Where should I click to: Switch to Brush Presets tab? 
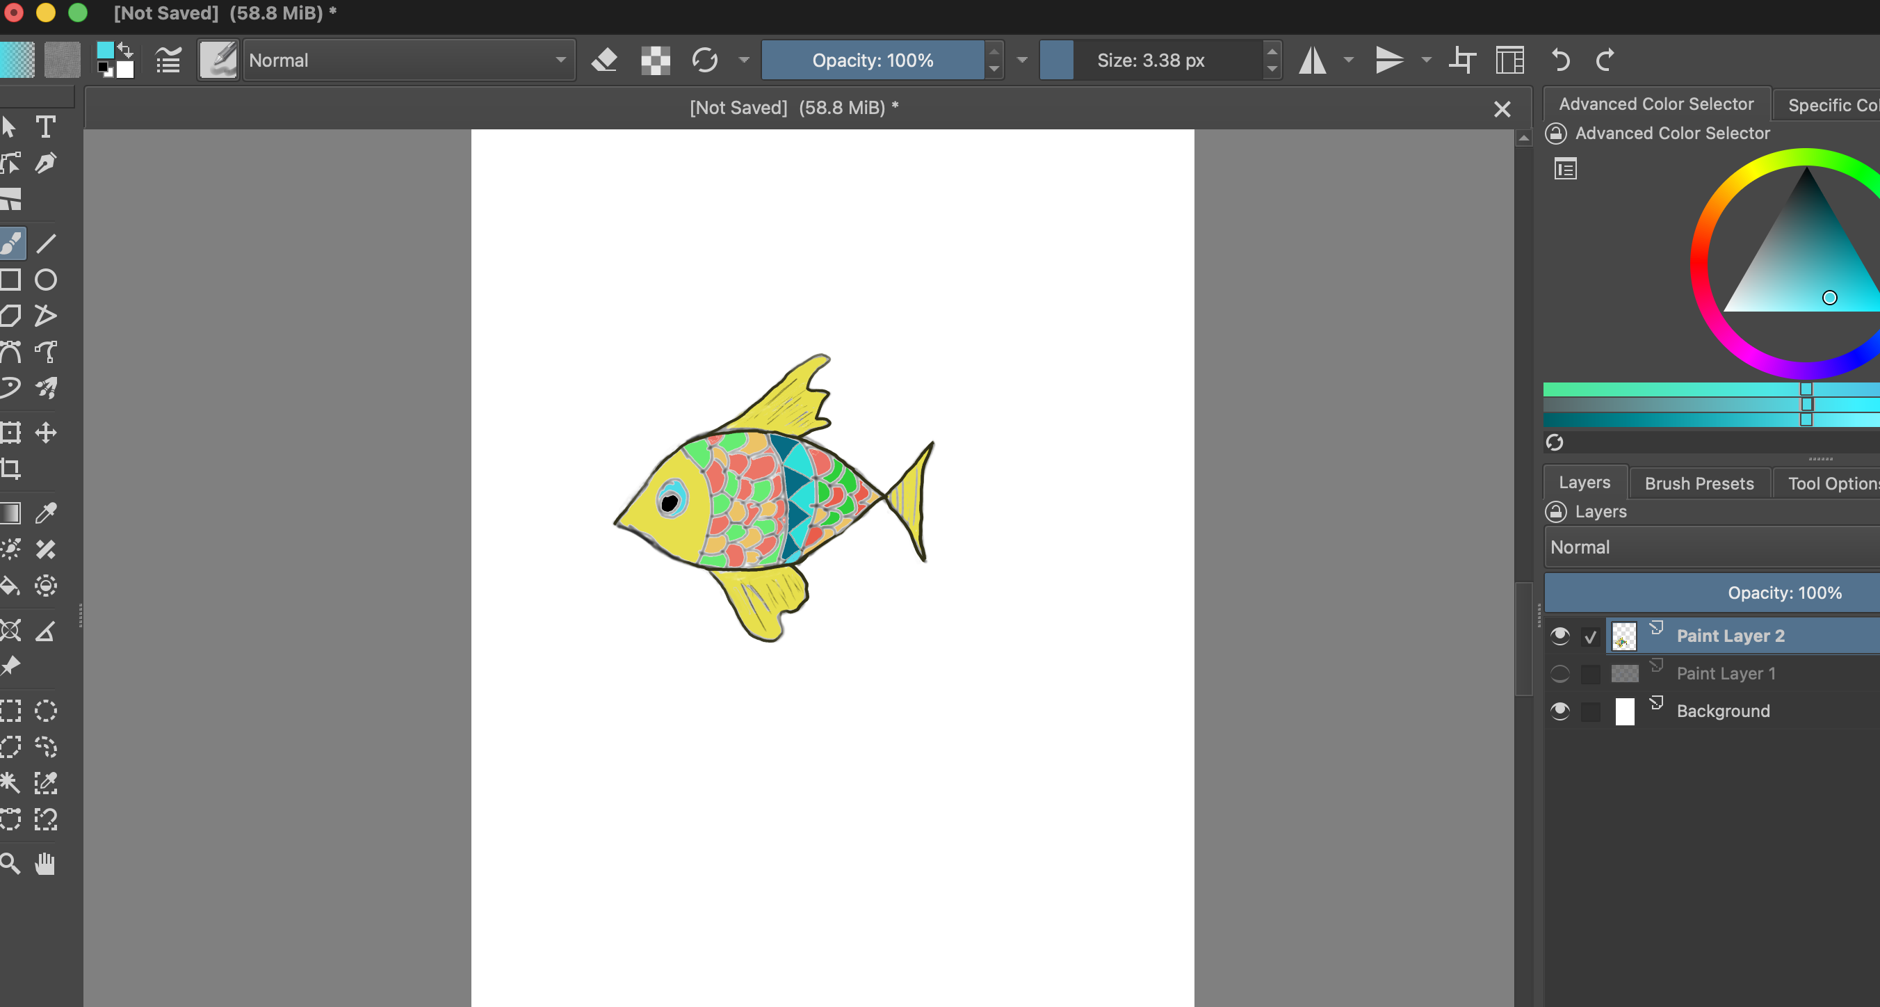[1699, 483]
